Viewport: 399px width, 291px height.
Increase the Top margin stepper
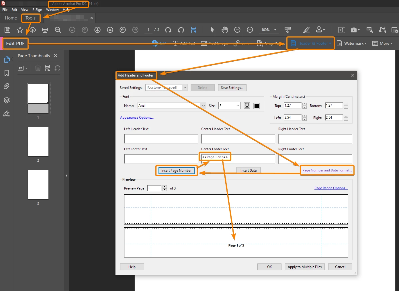tap(304, 104)
